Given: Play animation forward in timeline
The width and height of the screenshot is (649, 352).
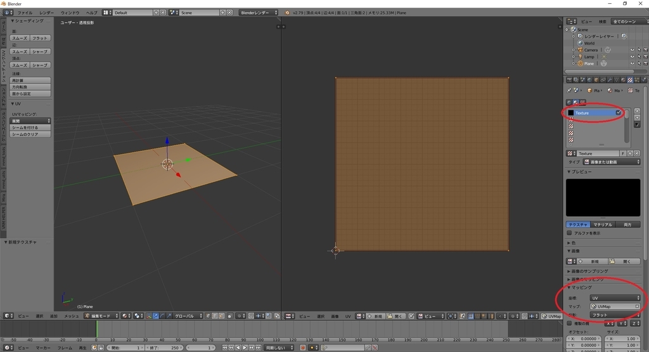Looking at the screenshot, I should [245, 348].
